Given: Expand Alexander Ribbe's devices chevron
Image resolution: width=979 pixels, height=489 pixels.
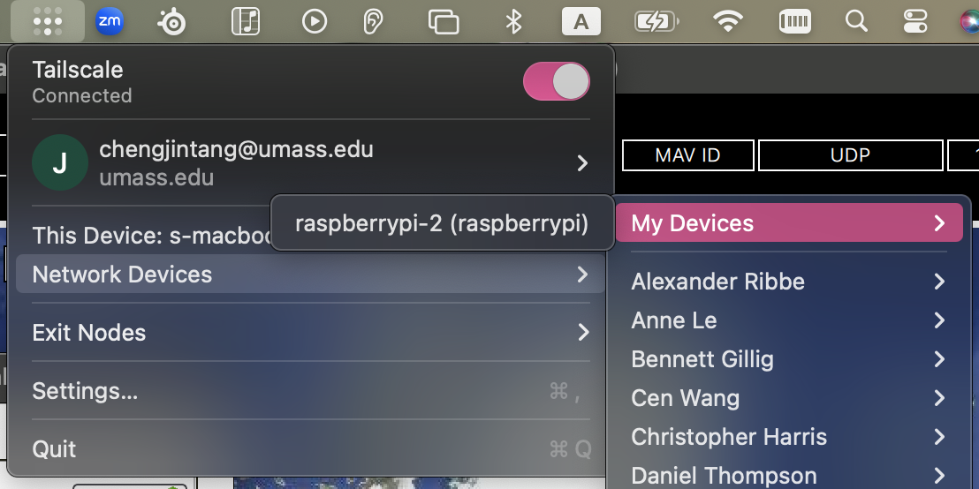Looking at the screenshot, I should tap(939, 282).
